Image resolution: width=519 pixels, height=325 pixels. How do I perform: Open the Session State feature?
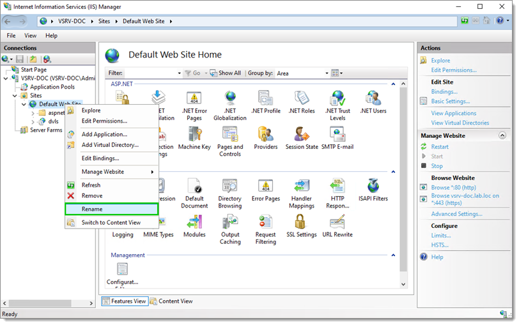click(x=302, y=138)
